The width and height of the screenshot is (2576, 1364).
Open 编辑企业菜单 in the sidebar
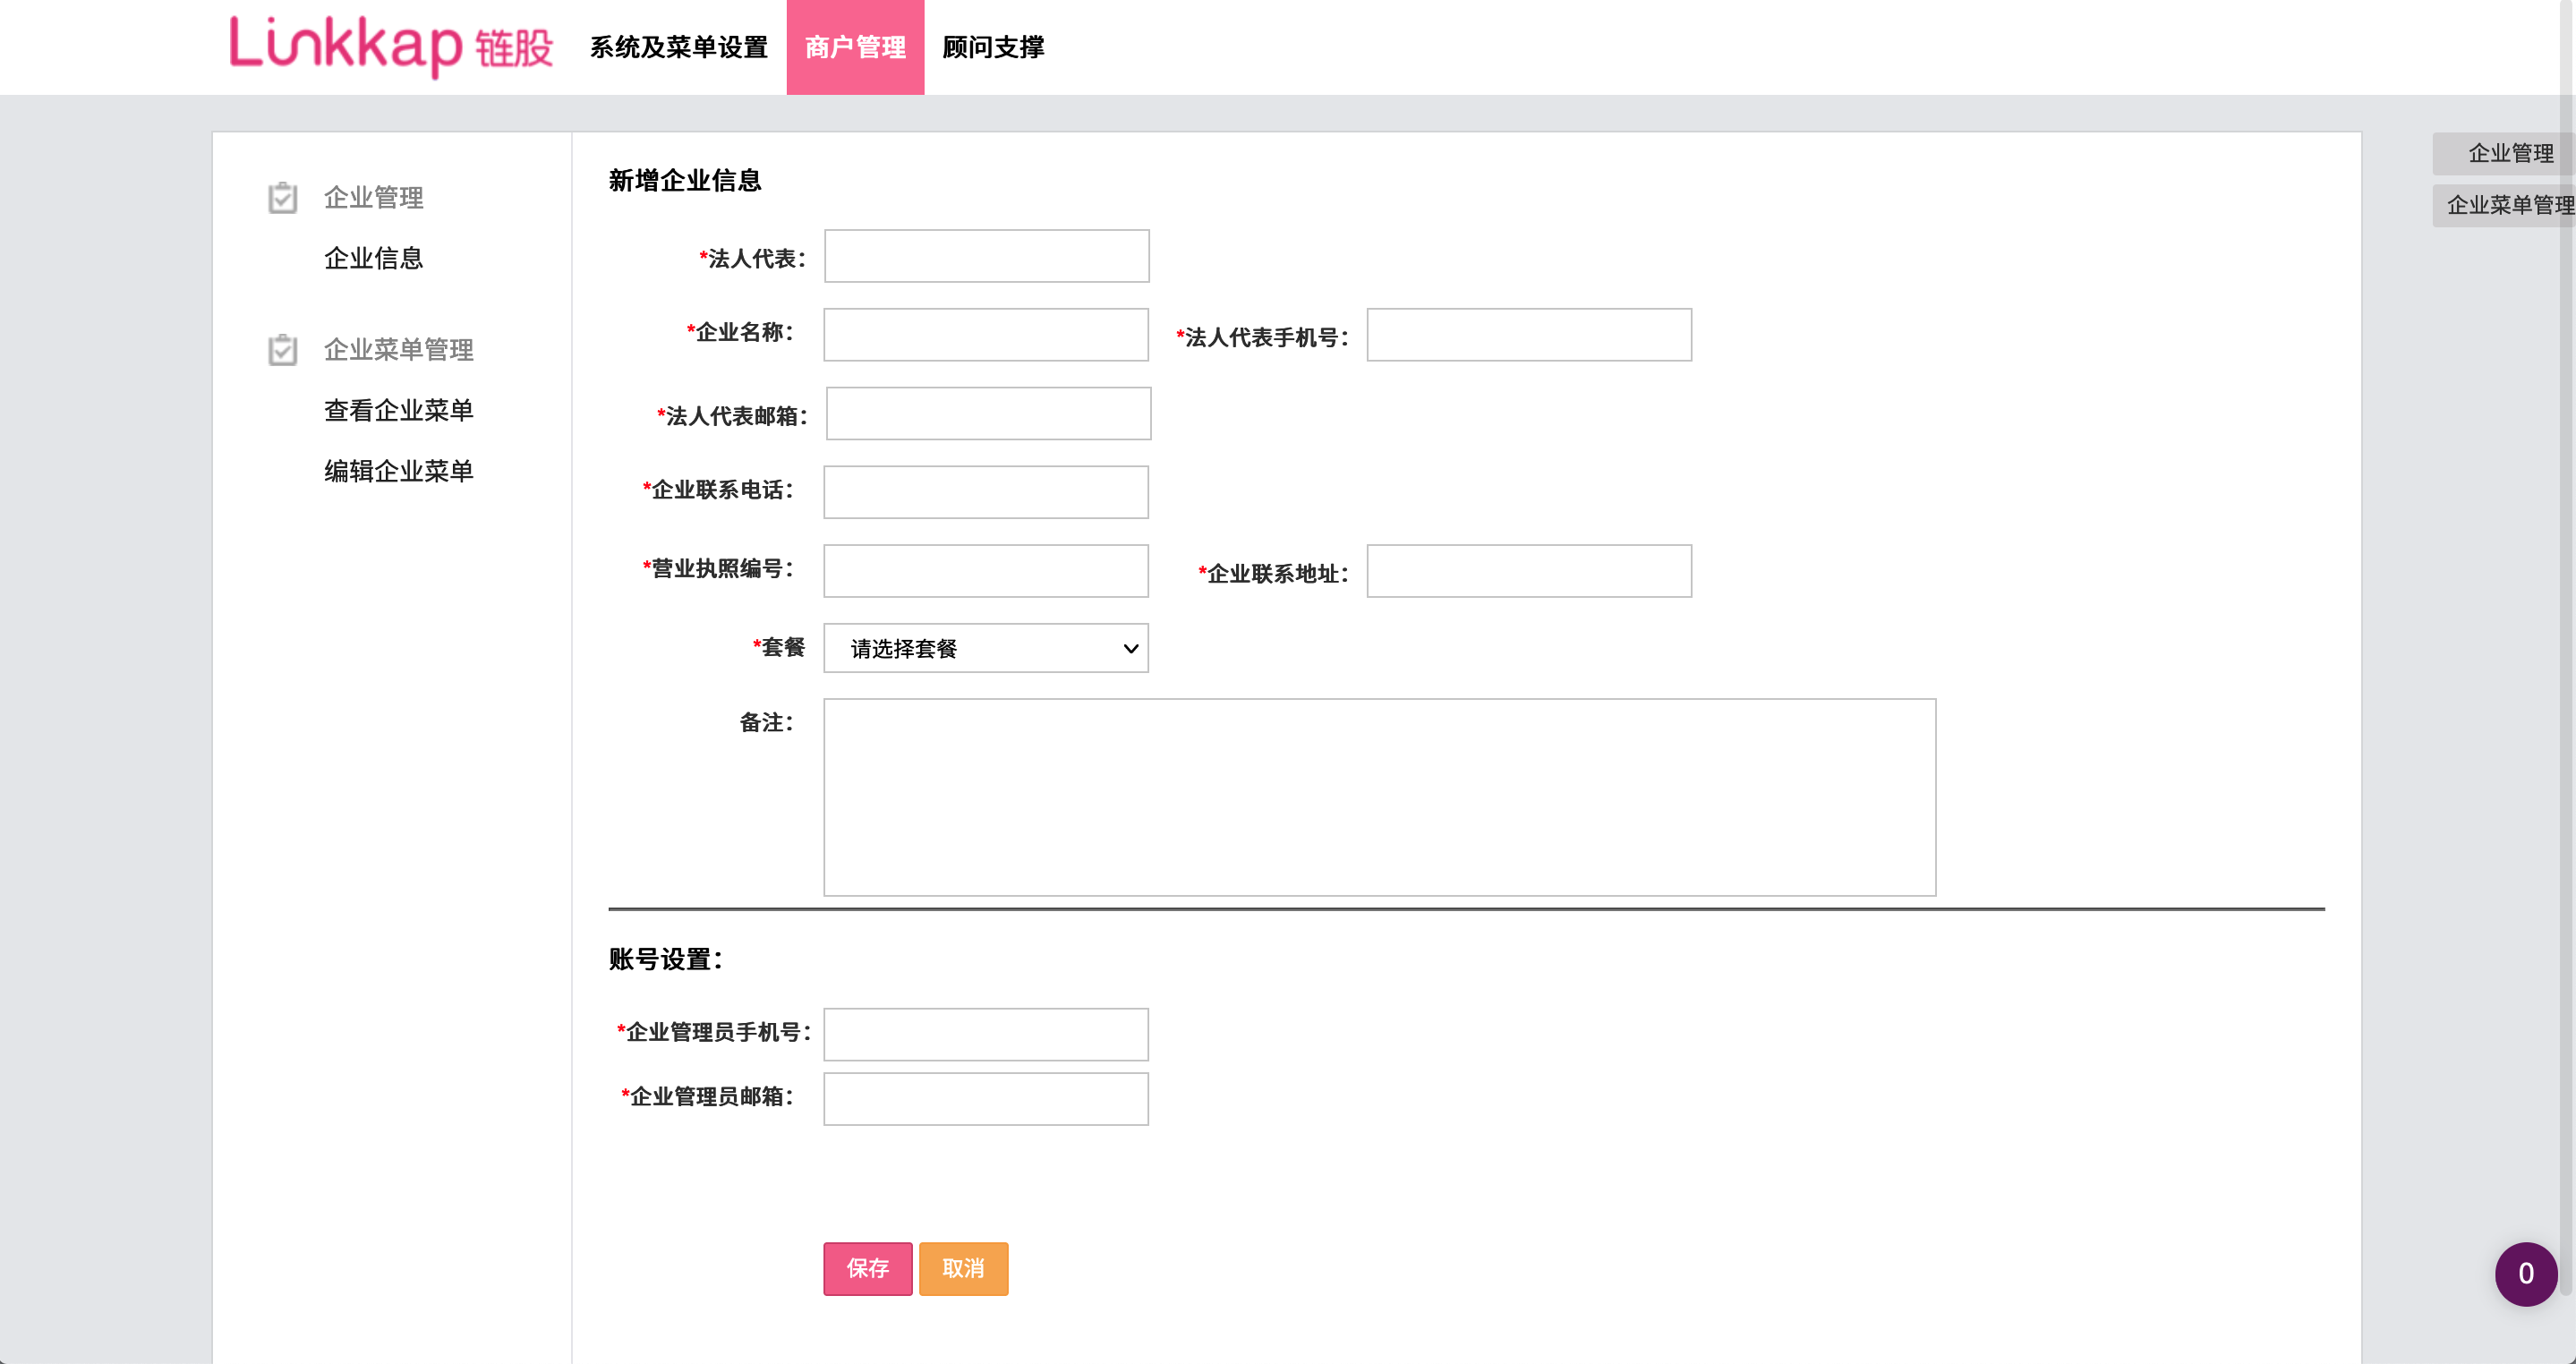click(x=399, y=471)
